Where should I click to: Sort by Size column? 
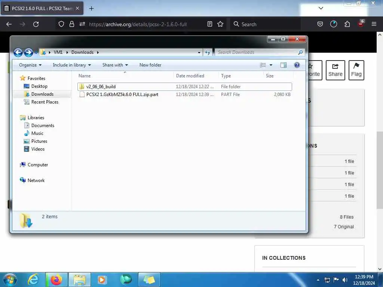point(278,75)
